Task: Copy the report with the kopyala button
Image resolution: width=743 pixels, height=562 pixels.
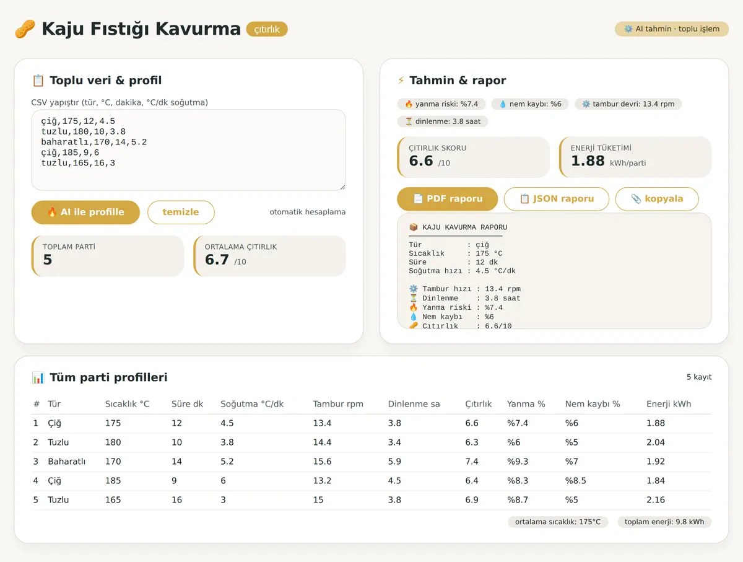Action: (x=657, y=199)
